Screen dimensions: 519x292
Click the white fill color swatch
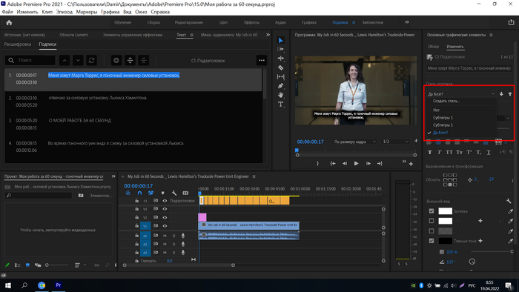[445, 211]
